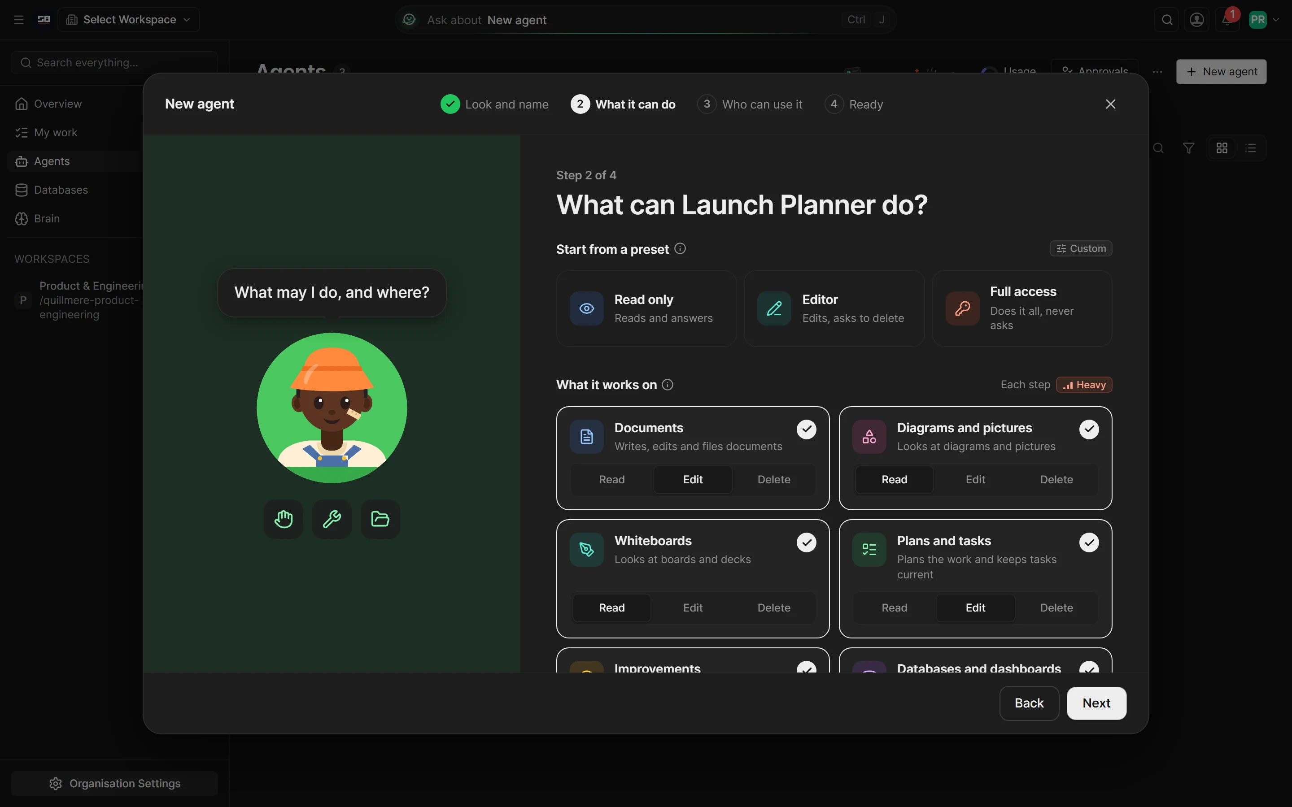
Task: Open the more options ellipsis menu
Action: pos(1157,72)
